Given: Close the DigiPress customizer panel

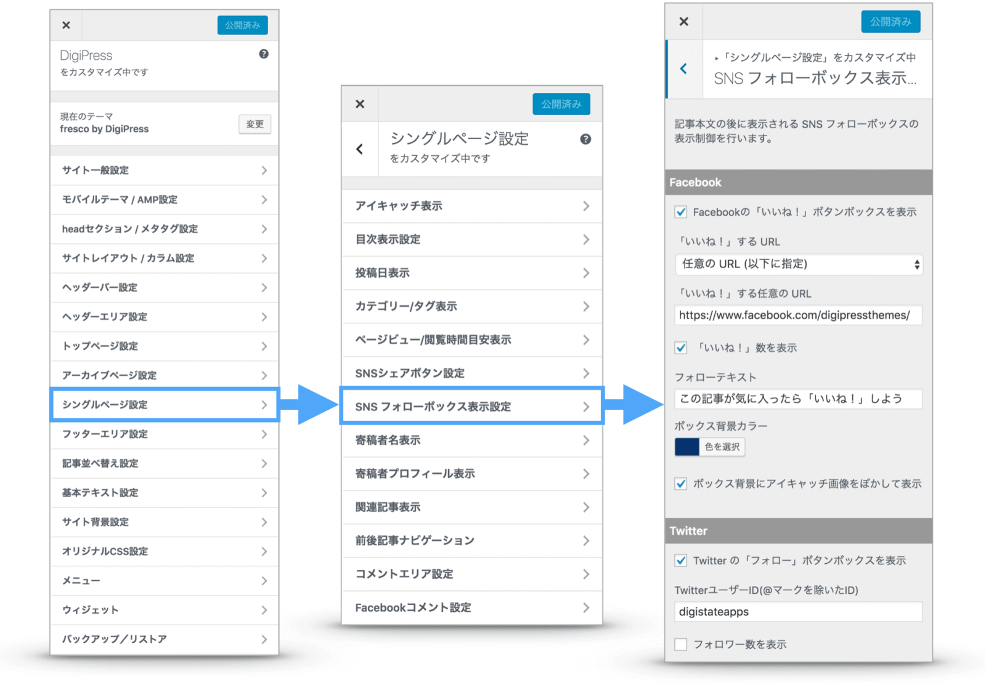Looking at the screenshot, I should coord(66,25).
